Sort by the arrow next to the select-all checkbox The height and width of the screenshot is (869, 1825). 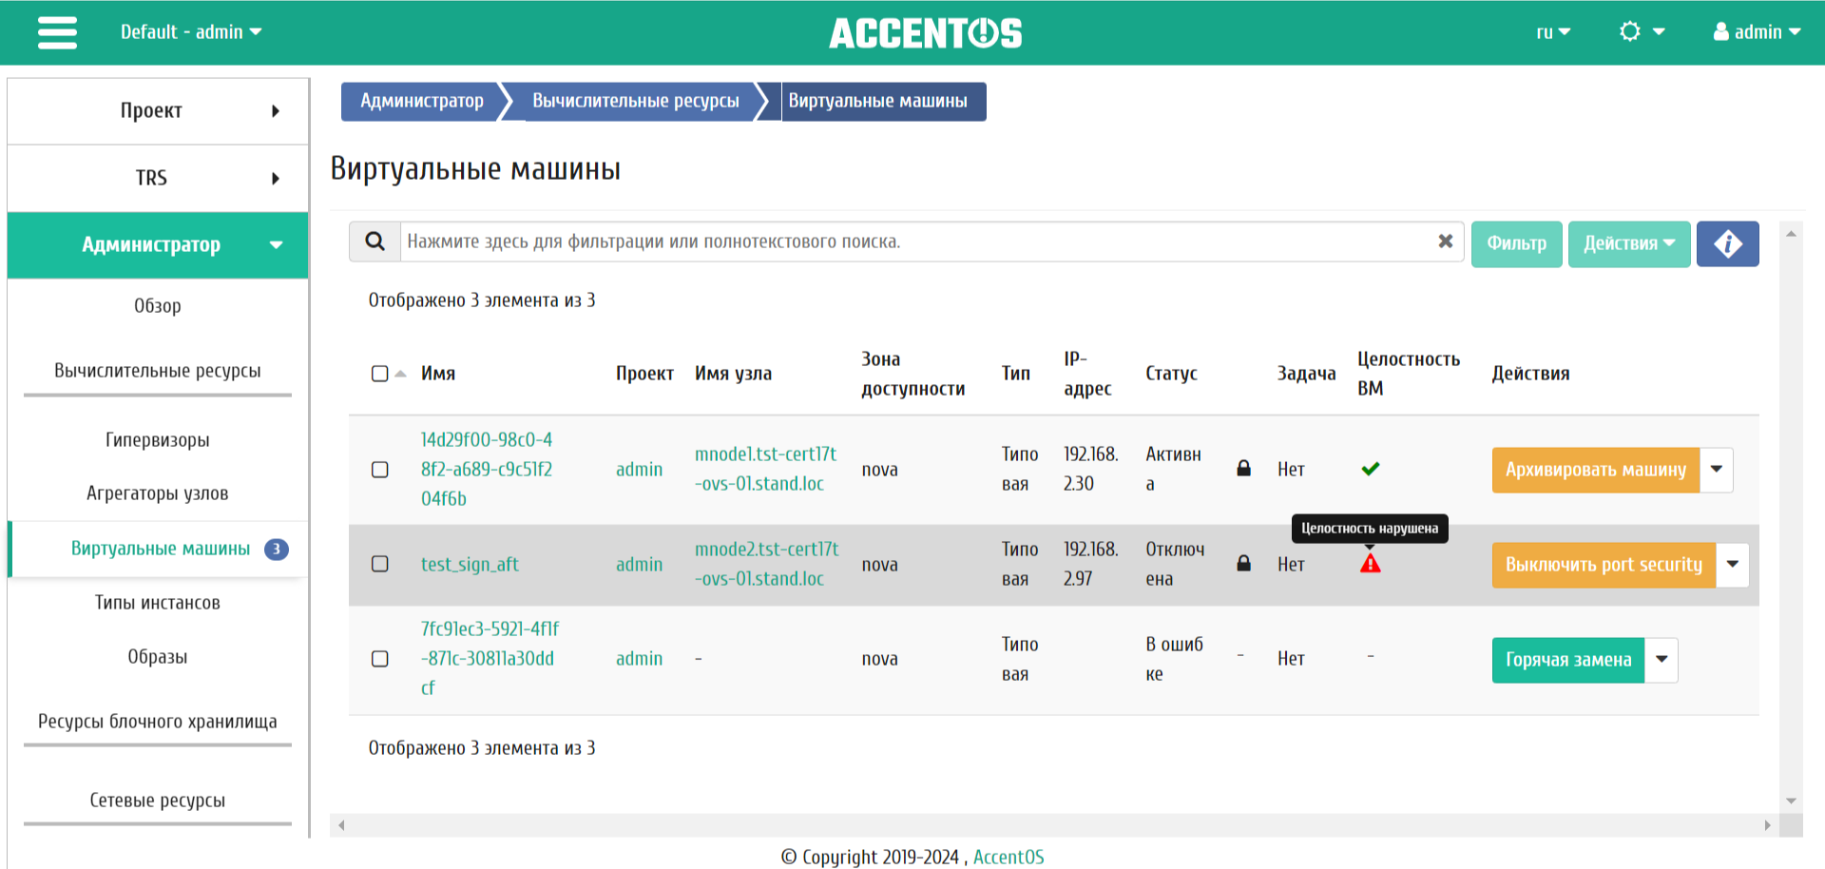pos(401,374)
